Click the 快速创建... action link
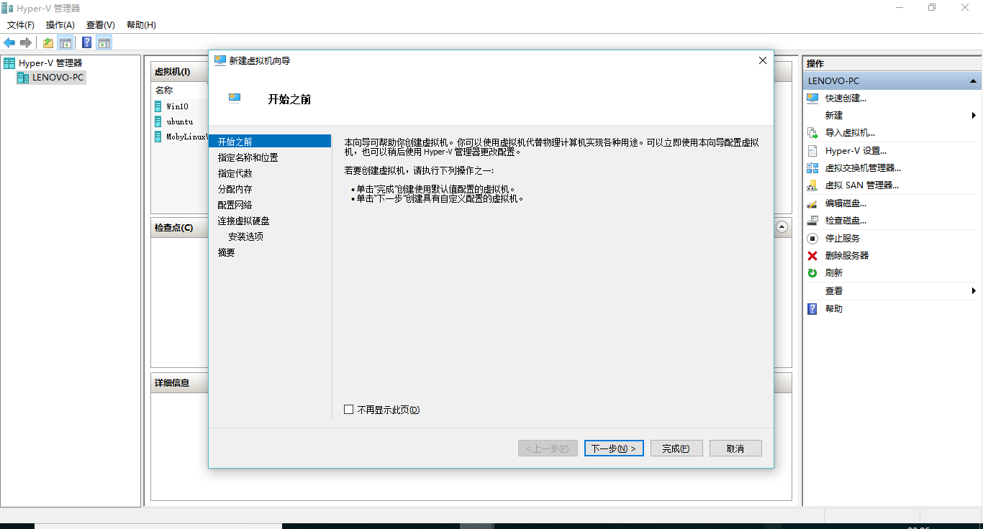Image resolution: width=983 pixels, height=529 pixels. click(846, 98)
